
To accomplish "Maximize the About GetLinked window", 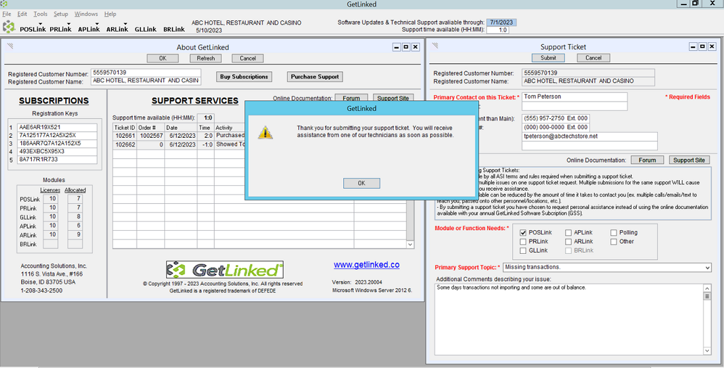I will [406, 47].
